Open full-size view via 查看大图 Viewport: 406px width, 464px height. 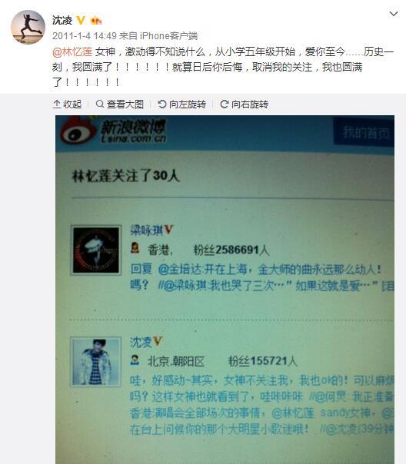[x=120, y=104]
